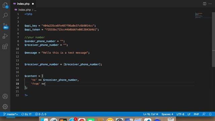Open the Run and Debug view
Viewport: 215px width, 121px height.
[5, 36]
